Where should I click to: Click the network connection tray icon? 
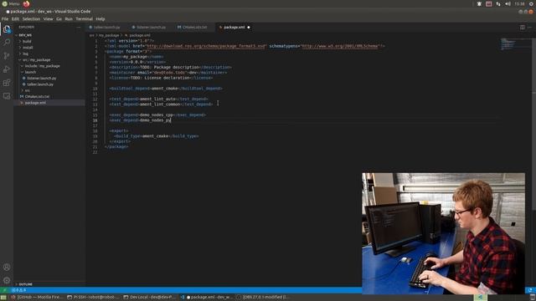tap(498, 3)
